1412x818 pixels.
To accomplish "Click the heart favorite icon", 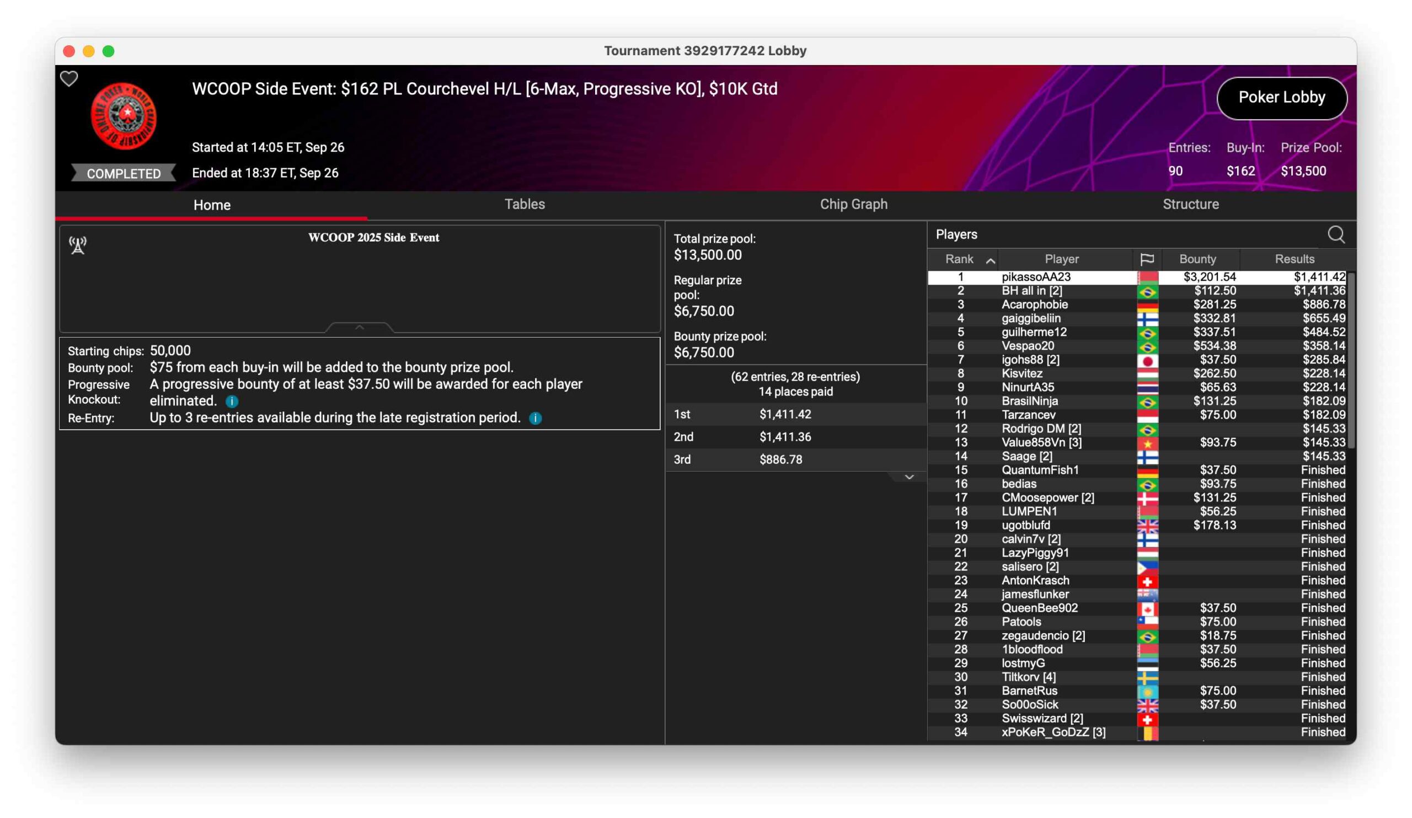I will tap(69, 79).
